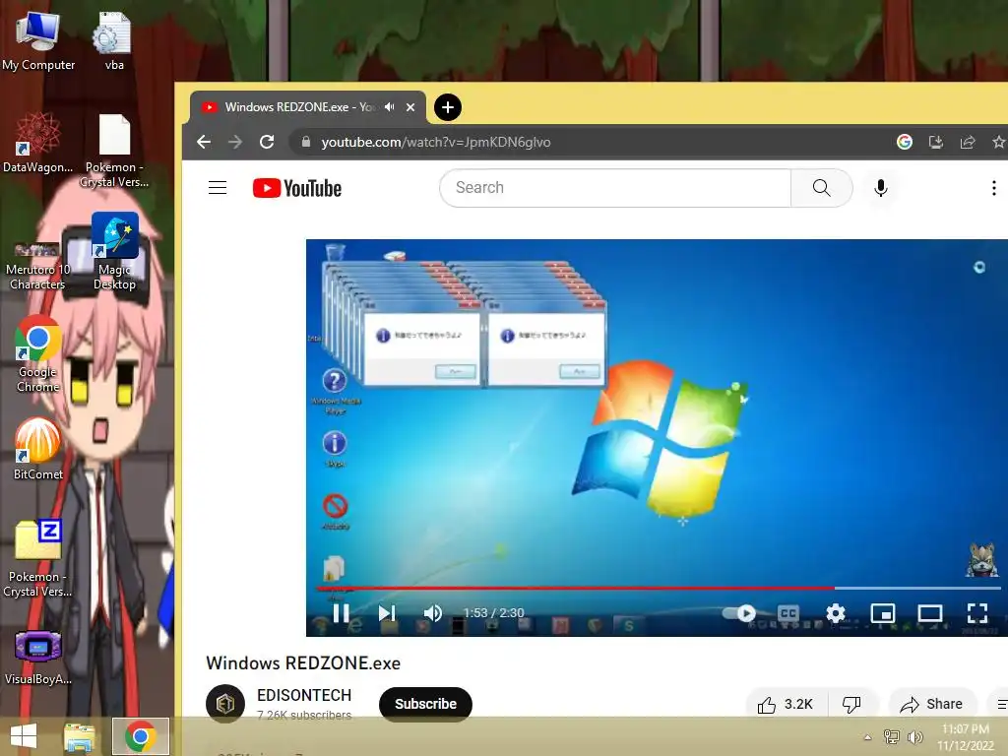Go back in Chrome
Image resolution: width=1008 pixels, height=756 pixels.
pyautogui.click(x=204, y=142)
